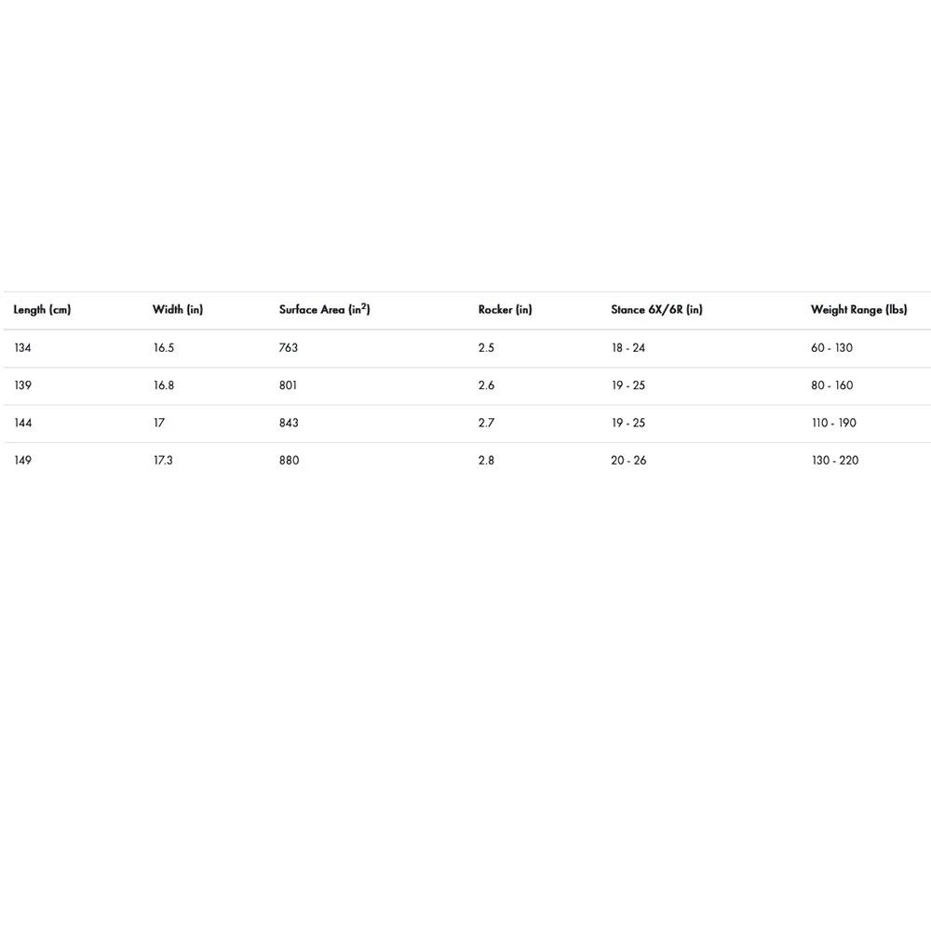Select the 843 surface area cell
931x931 pixels.
289,423
